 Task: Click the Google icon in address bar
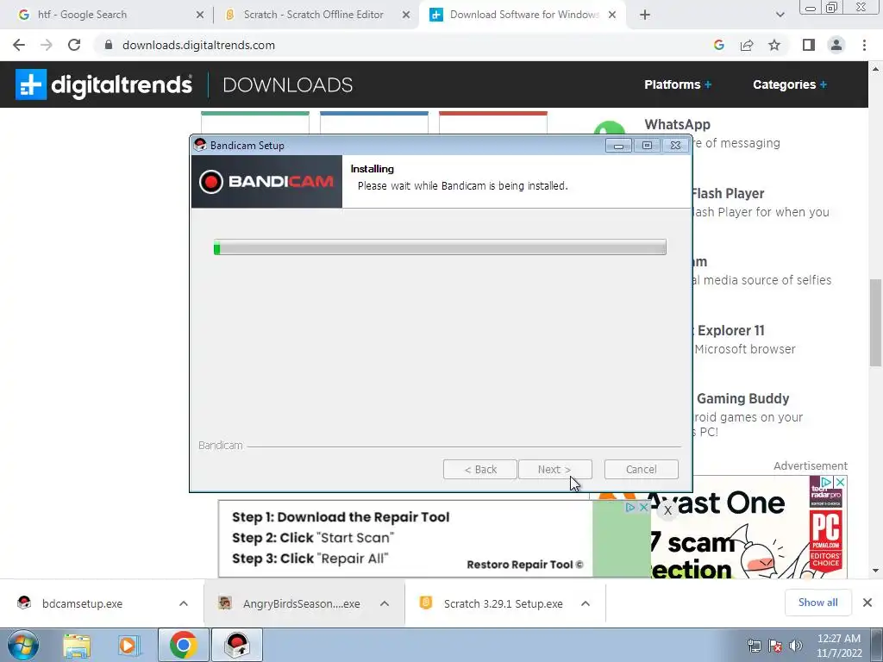coord(718,45)
